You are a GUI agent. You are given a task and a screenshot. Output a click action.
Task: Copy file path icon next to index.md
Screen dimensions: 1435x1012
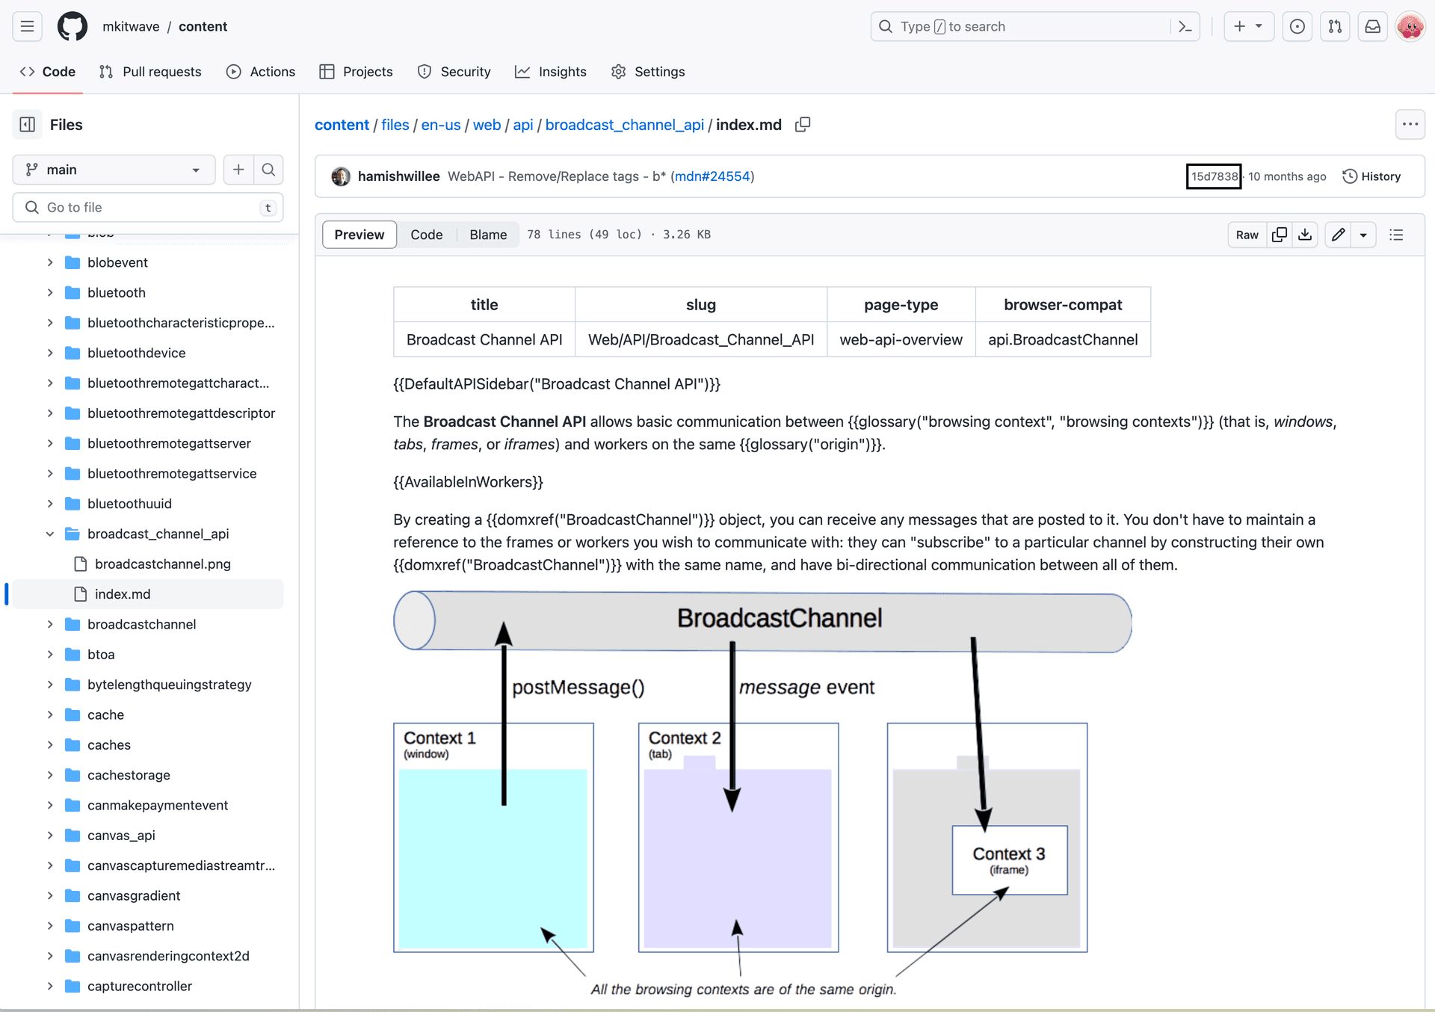[803, 125]
